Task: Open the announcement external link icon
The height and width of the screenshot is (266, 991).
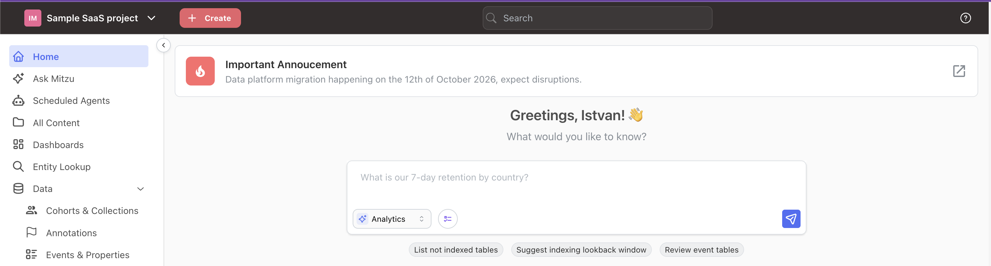Action: [959, 71]
